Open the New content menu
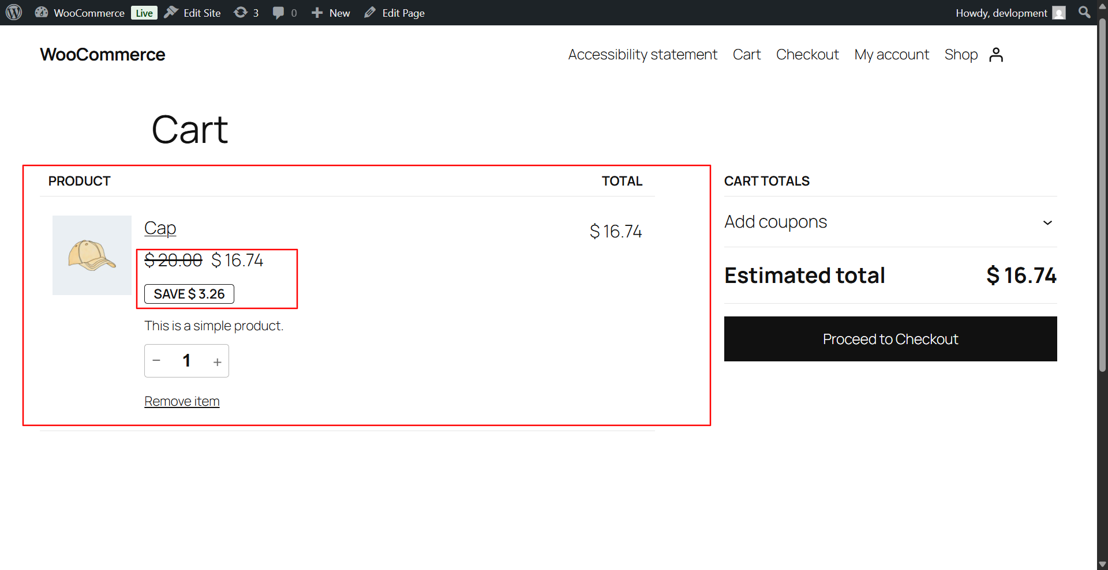Screen dimensions: 1108x570 [331, 13]
